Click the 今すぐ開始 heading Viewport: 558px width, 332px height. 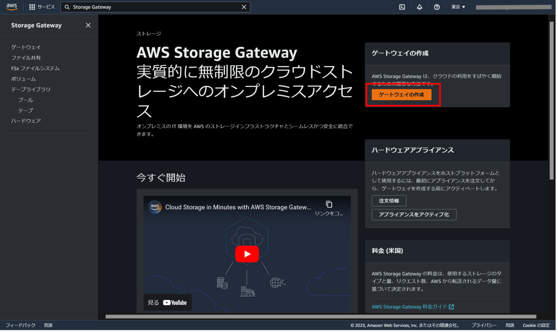click(162, 178)
